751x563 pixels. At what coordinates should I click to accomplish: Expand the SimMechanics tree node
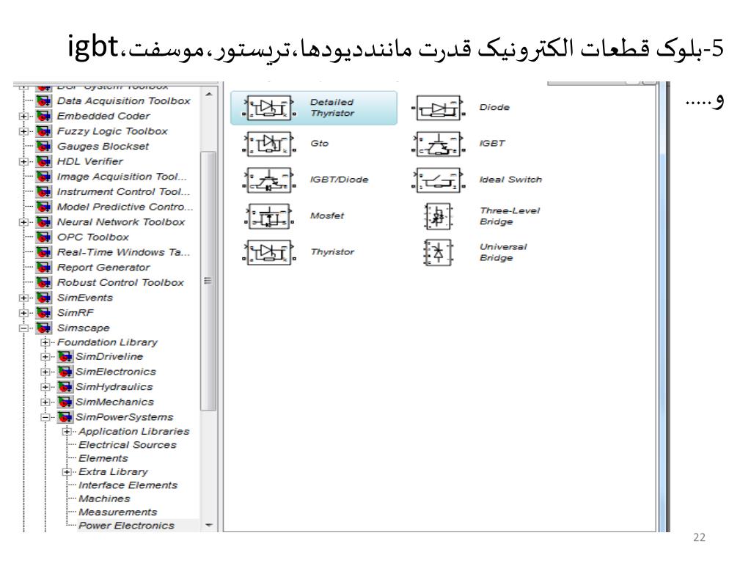pyautogui.click(x=45, y=402)
